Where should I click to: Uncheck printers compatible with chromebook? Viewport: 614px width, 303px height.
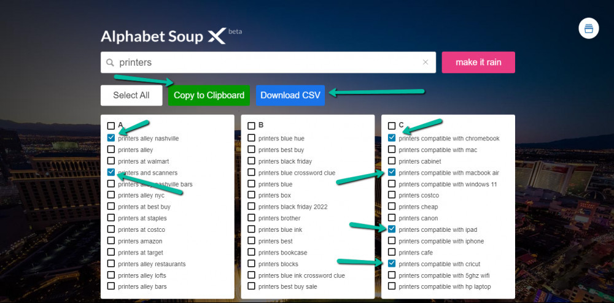tap(392, 137)
